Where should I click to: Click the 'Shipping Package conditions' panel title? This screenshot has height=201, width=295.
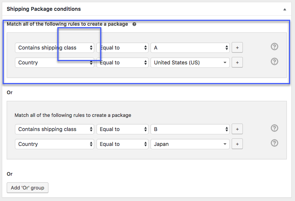click(x=44, y=9)
